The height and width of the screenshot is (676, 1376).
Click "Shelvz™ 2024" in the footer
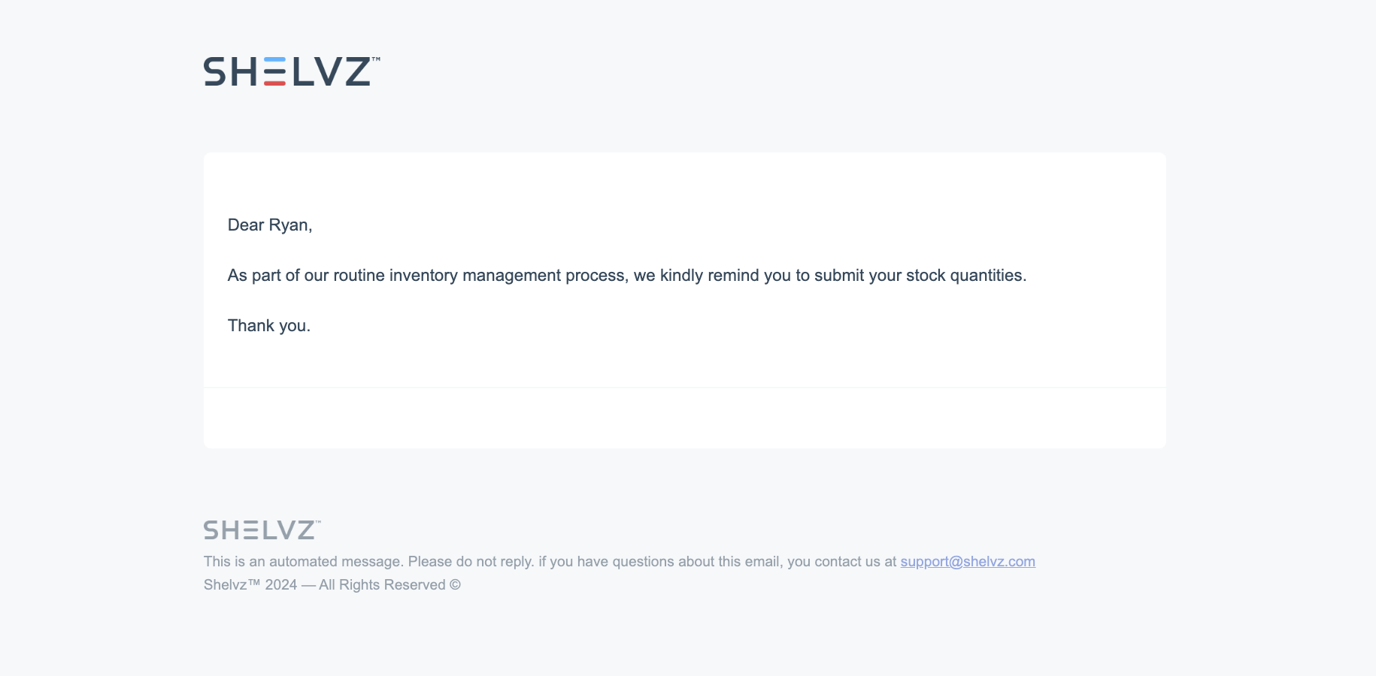click(x=250, y=585)
